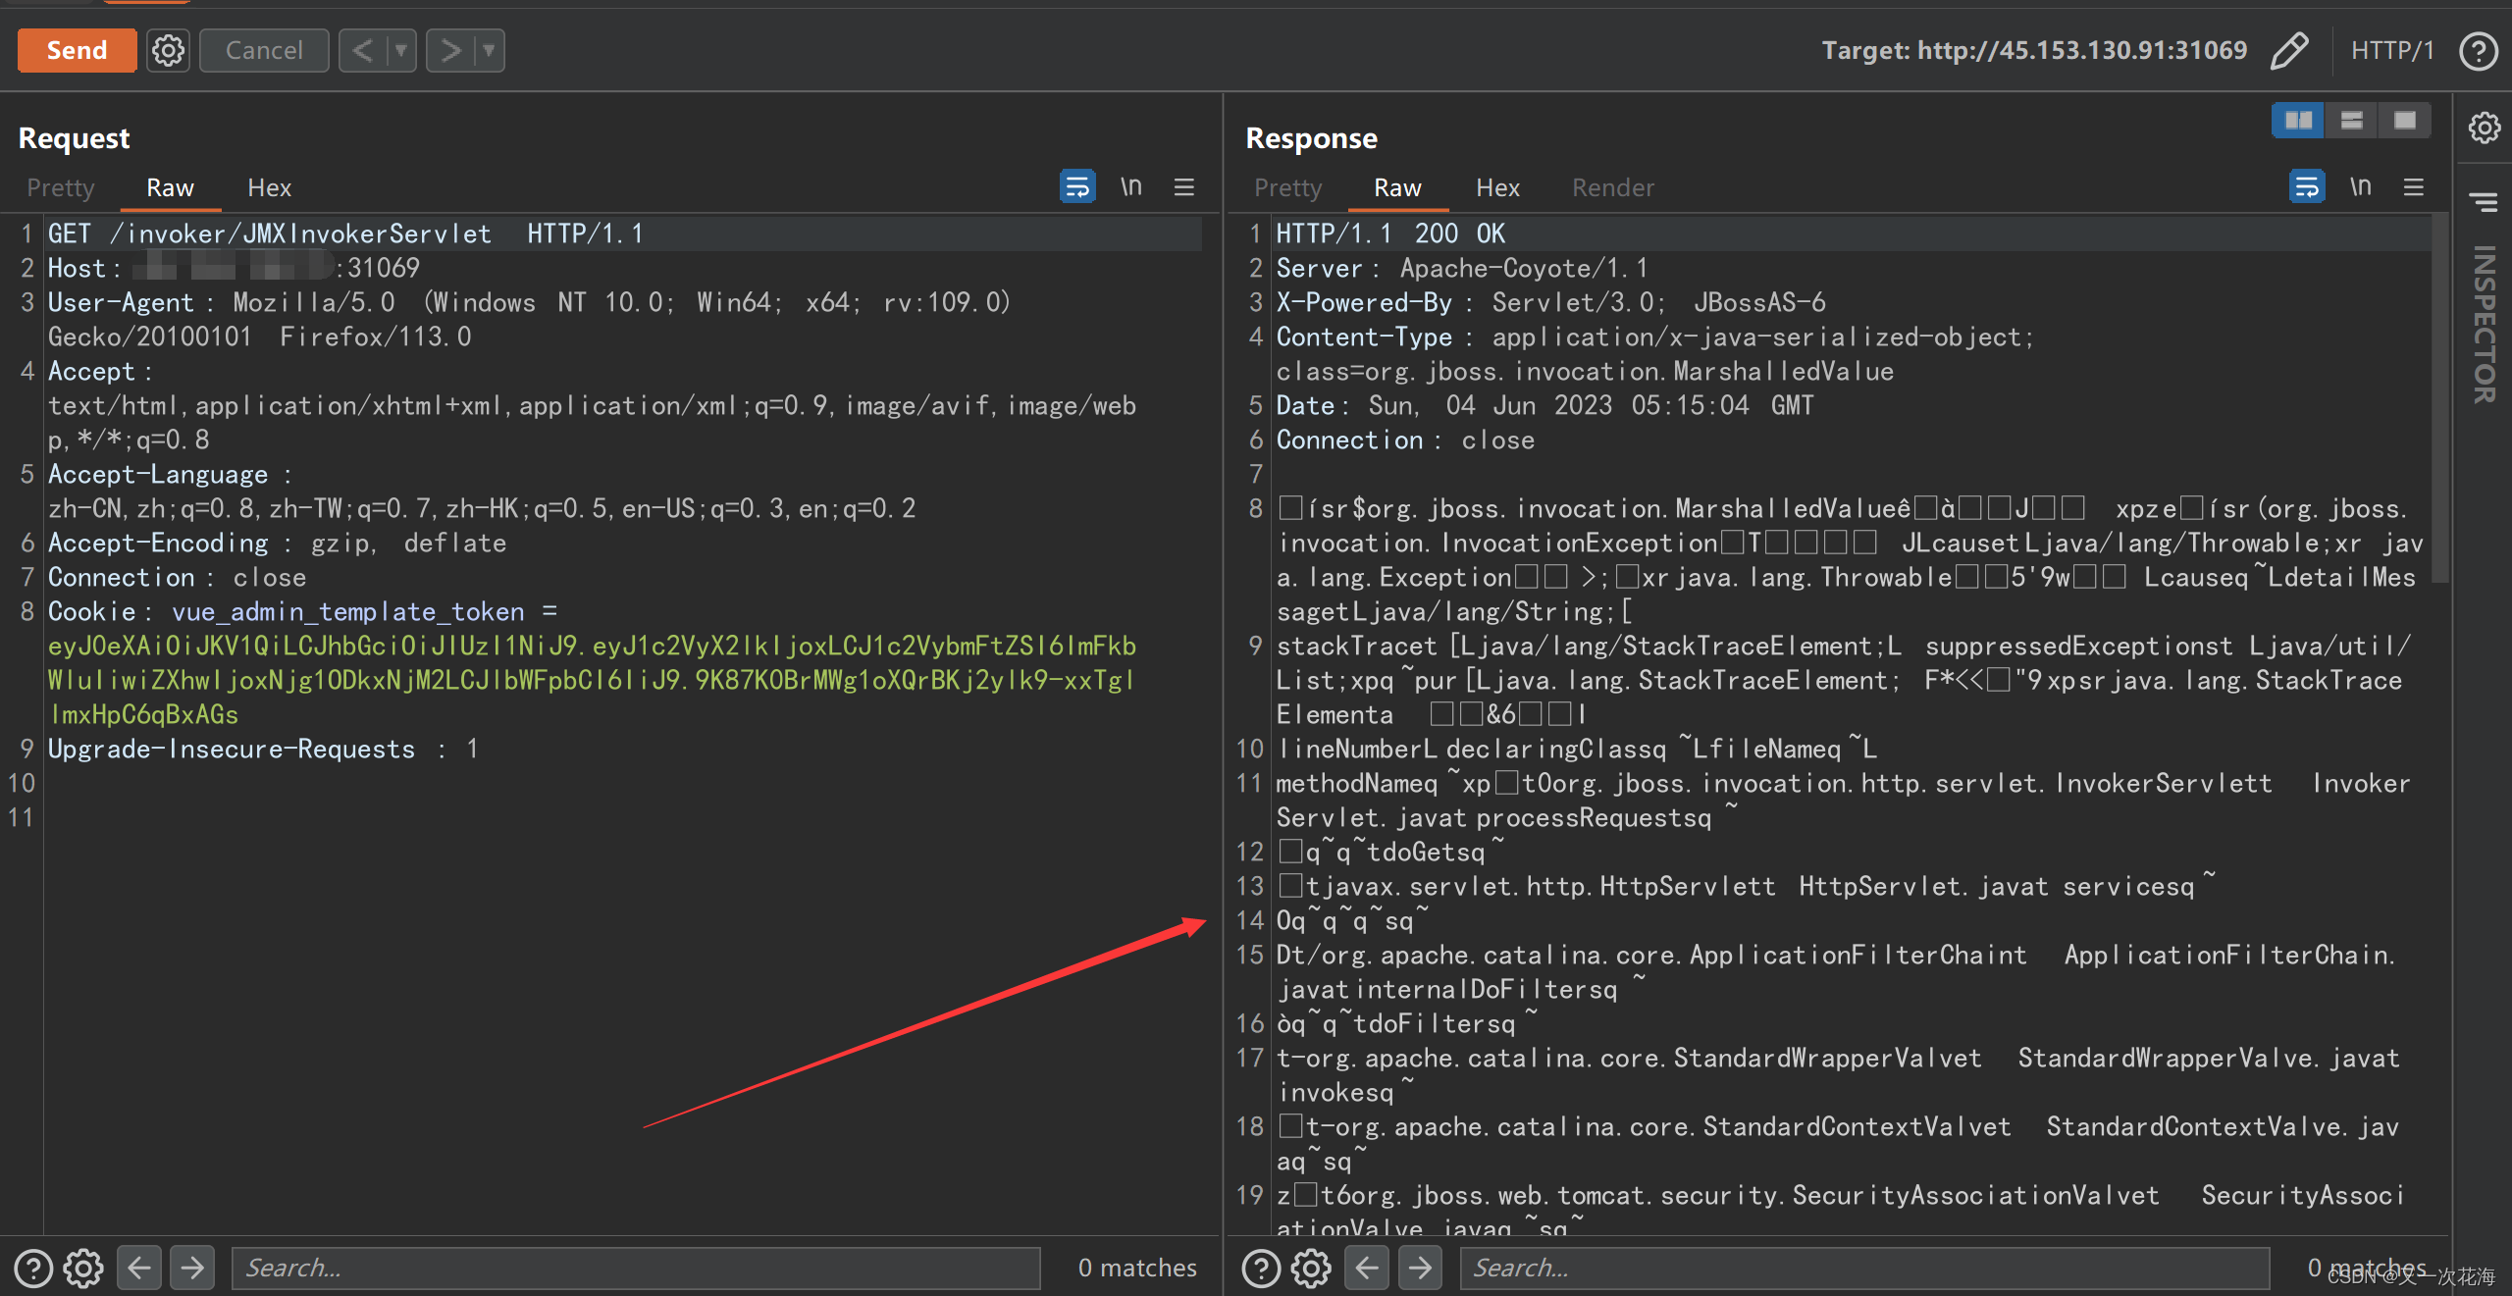
Task: Focus the Request search field
Action: pyautogui.click(x=636, y=1268)
